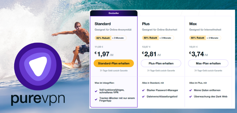Image resolution: width=237 pixels, height=113 pixels.
Task: Click the 80% Rabatt badge under Plus
Action: (x=150, y=38)
